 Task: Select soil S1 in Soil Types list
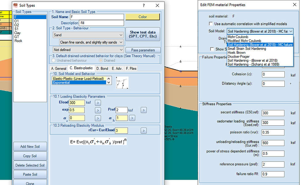pyautogui.click(x=30, y=29)
